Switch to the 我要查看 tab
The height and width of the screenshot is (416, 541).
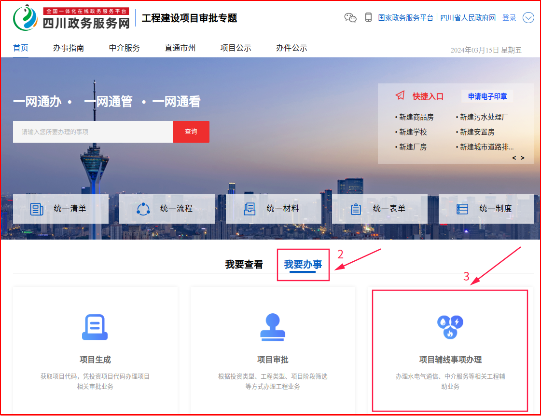pos(244,265)
